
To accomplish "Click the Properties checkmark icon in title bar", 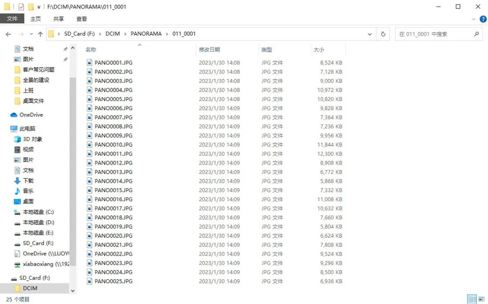I will tap(21, 6).
